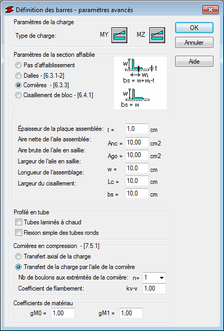Click the Annuler button
The height and width of the screenshot is (331, 224).
click(x=194, y=43)
